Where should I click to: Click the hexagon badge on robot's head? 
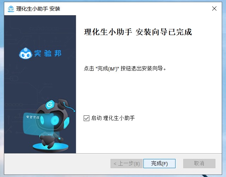tap(50, 104)
